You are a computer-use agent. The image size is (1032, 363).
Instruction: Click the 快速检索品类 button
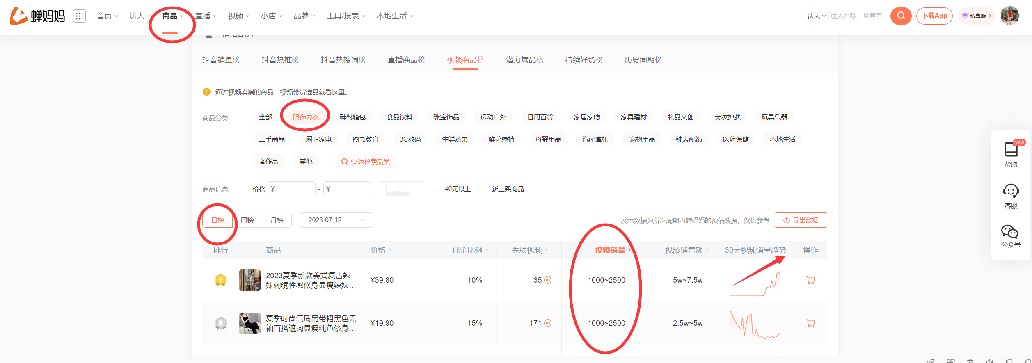click(366, 162)
